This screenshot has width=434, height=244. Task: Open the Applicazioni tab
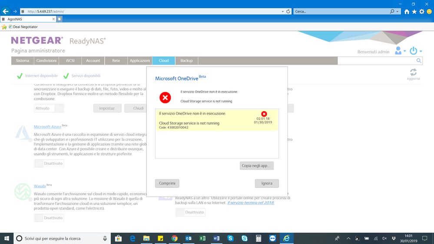(x=140, y=61)
